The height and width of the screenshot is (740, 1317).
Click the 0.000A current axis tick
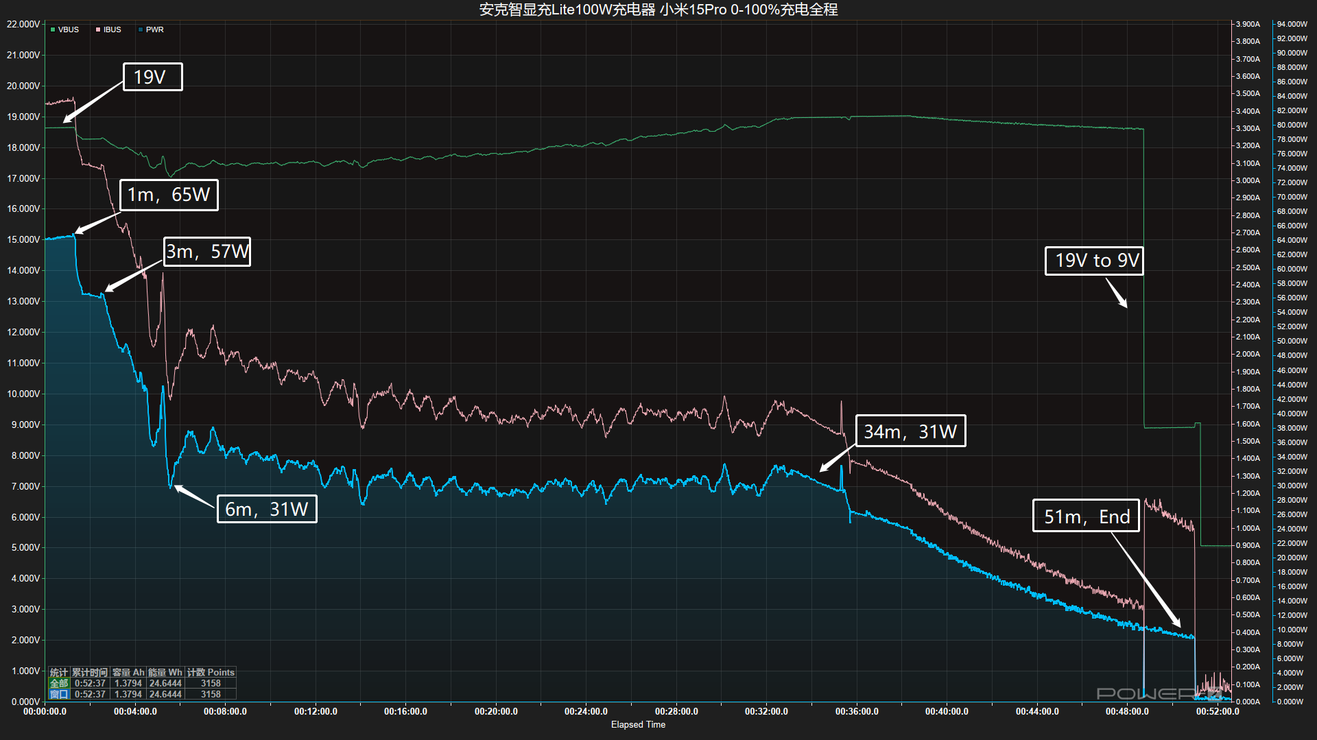coord(1248,702)
